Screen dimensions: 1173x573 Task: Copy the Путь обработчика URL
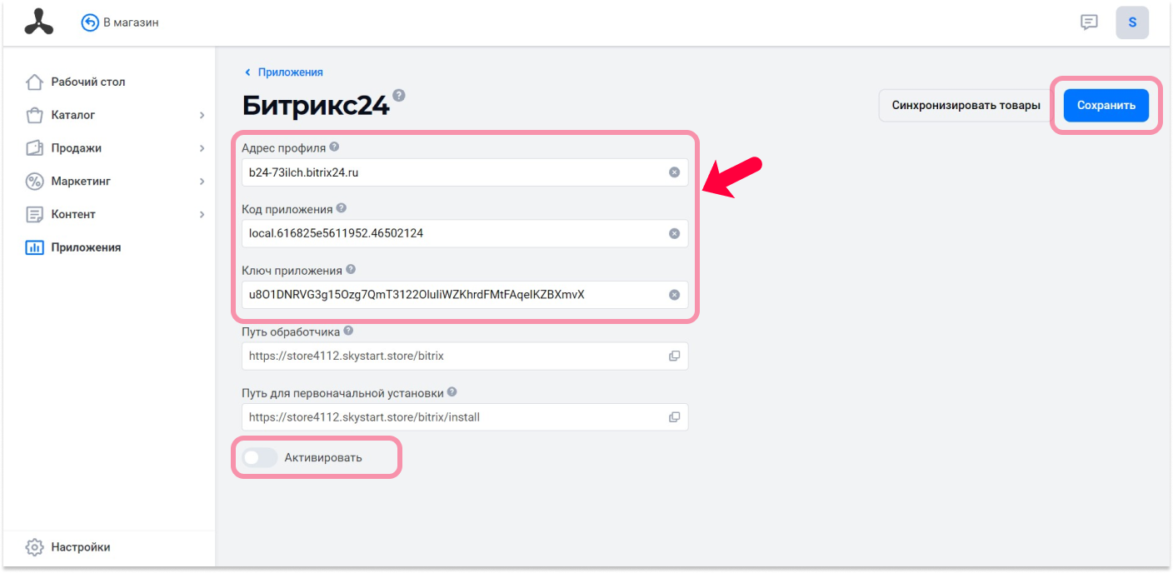pos(675,356)
